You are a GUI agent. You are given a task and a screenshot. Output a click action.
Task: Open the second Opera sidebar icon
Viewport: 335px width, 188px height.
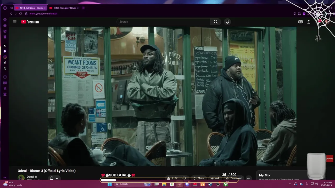[x=5, y=26]
